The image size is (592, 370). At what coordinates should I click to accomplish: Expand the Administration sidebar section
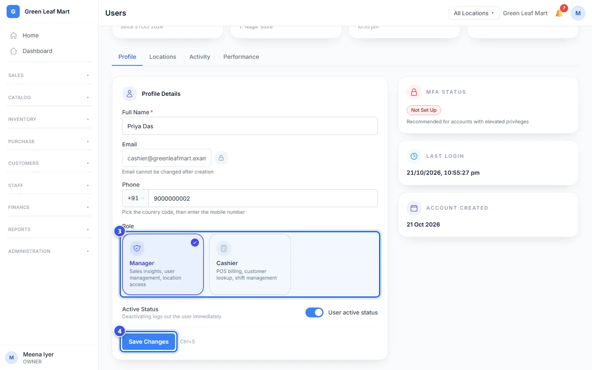[x=49, y=251]
